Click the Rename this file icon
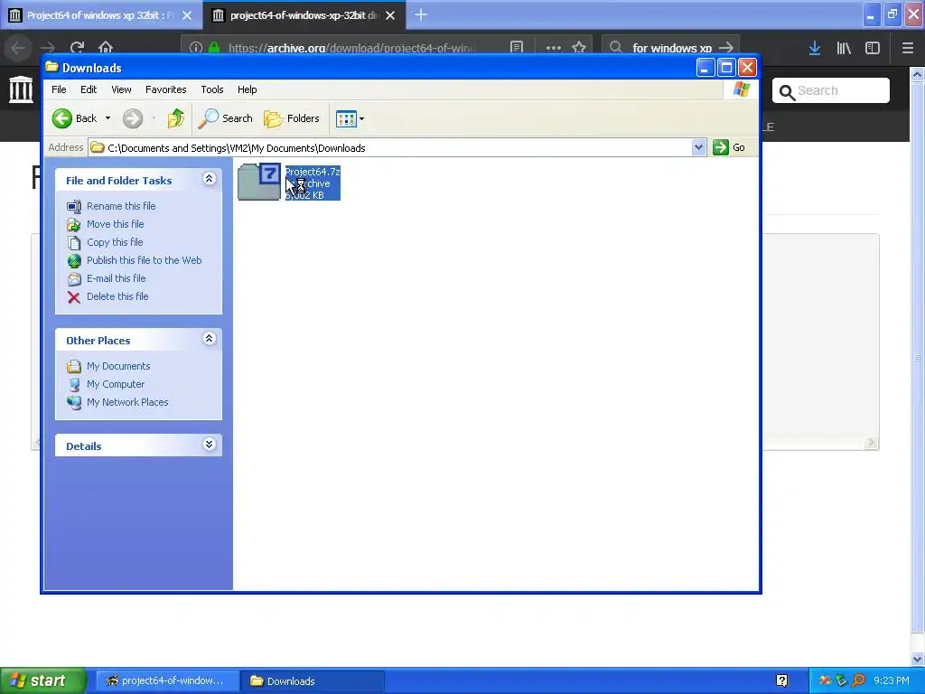 [x=74, y=207]
